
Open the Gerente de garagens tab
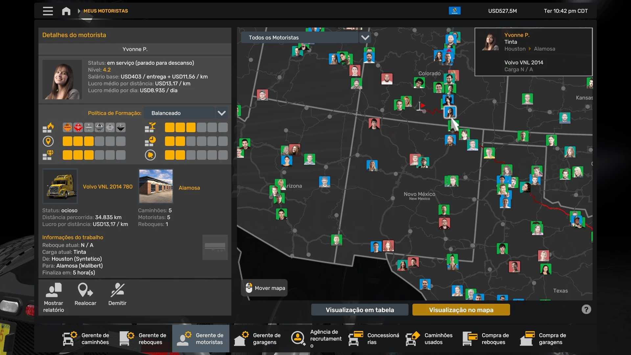[258, 339]
